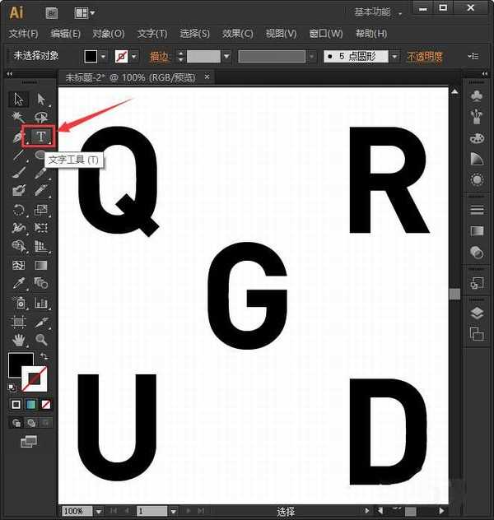
Task: Select the Type tool (T)
Action: coord(40,136)
